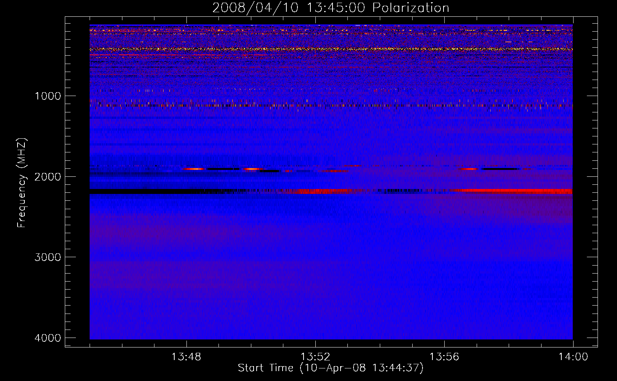
Task: Click the plot title '2008/04/10 13:45:00 Polarization'
Action: [331, 8]
